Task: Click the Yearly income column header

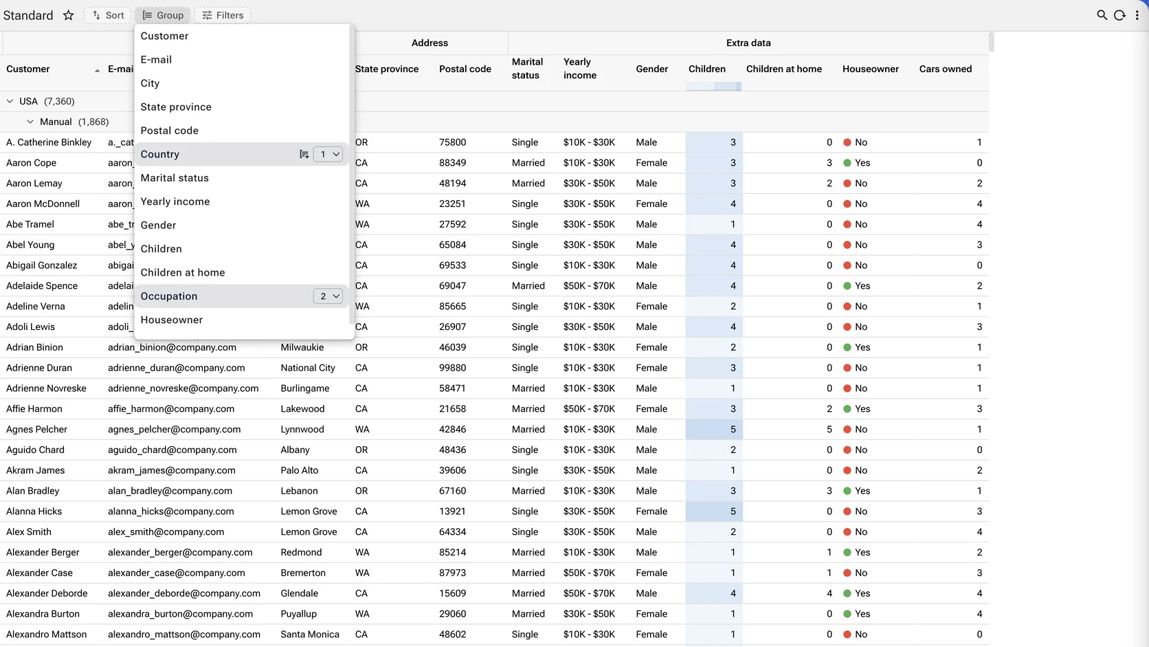Action: point(580,69)
